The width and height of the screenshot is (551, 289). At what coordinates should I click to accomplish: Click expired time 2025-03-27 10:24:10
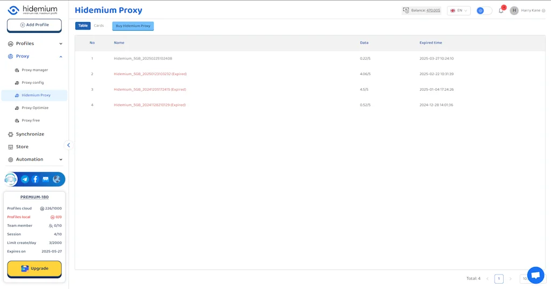(x=436, y=59)
